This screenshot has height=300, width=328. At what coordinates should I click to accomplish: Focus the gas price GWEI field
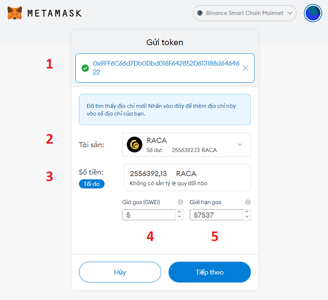point(148,215)
